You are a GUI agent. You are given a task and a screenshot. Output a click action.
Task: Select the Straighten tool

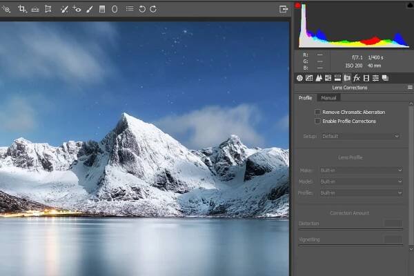point(34,9)
